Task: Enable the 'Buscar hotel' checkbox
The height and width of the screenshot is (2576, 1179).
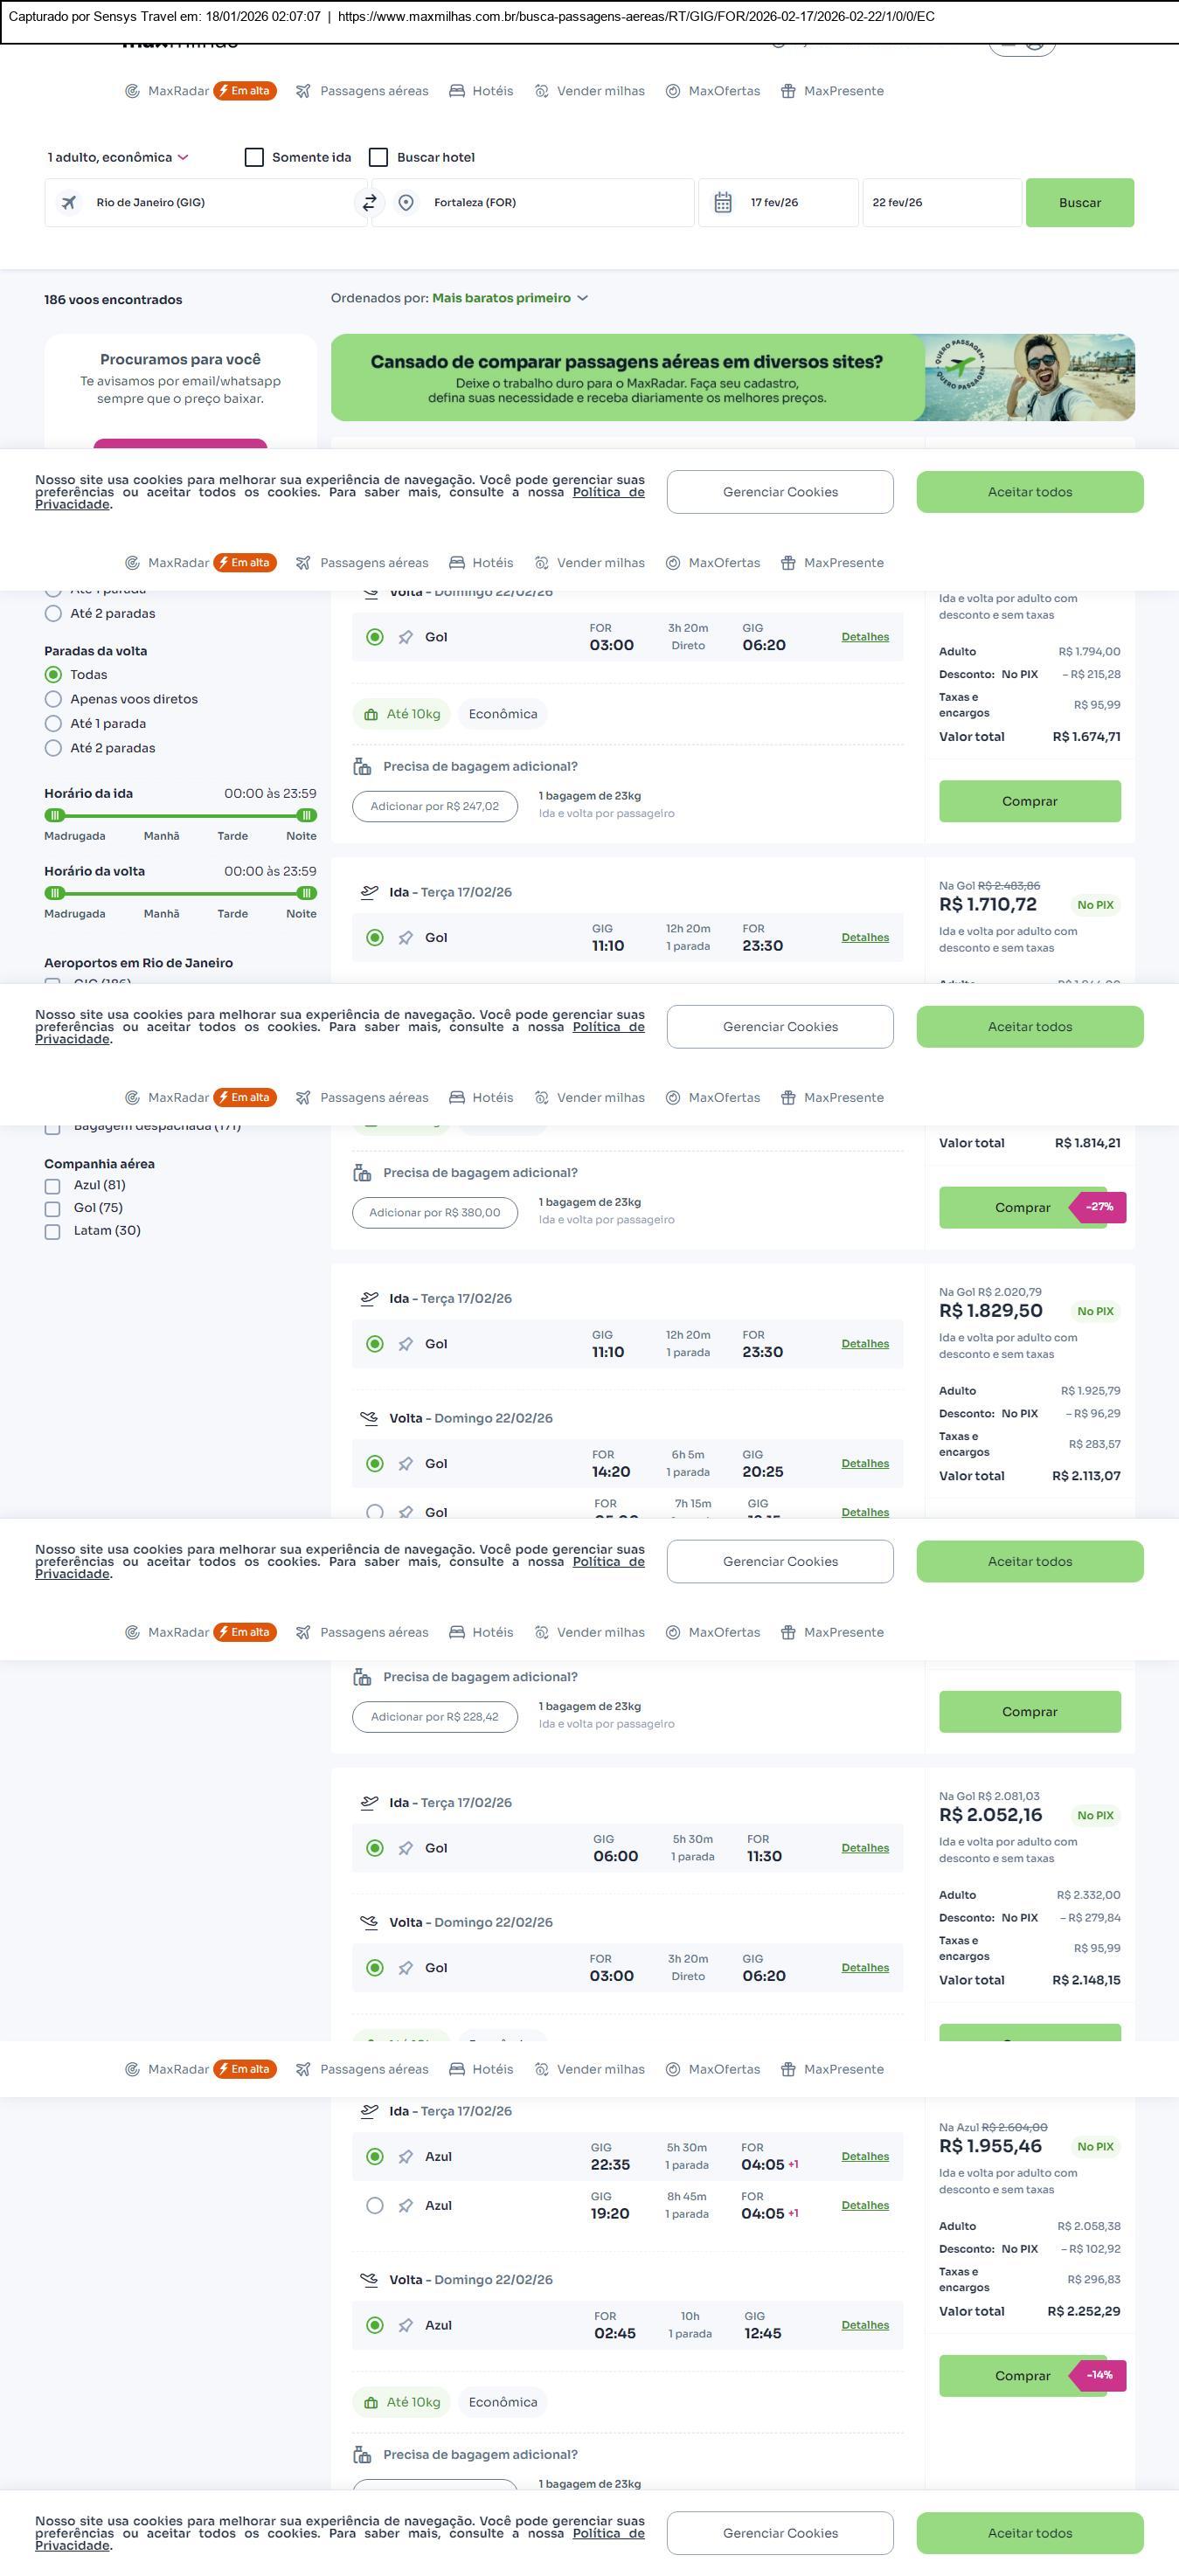Action: click(x=379, y=158)
